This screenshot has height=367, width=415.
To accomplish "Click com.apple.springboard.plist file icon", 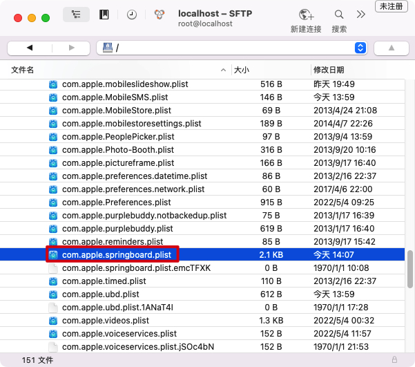I will point(53,255).
